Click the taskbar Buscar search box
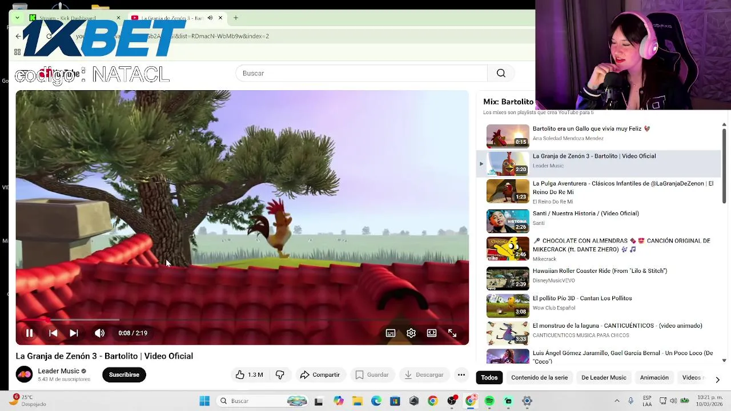Viewport: 731px width, 411px height. click(263, 401)
